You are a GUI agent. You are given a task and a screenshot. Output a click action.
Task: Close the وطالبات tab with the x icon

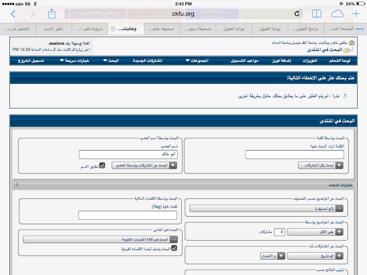(x=113, y=29)
